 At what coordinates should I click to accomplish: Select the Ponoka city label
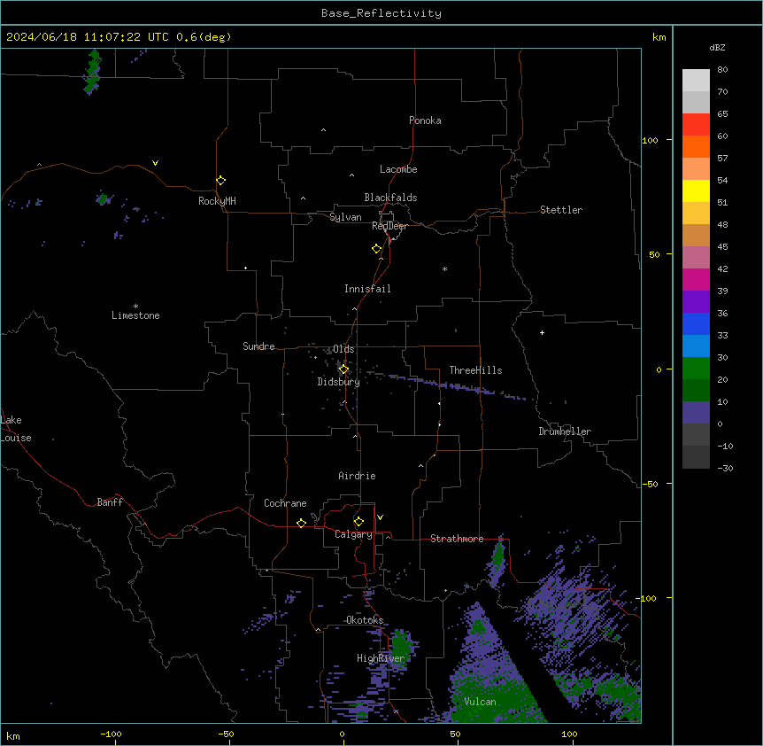tap(425, 120)
